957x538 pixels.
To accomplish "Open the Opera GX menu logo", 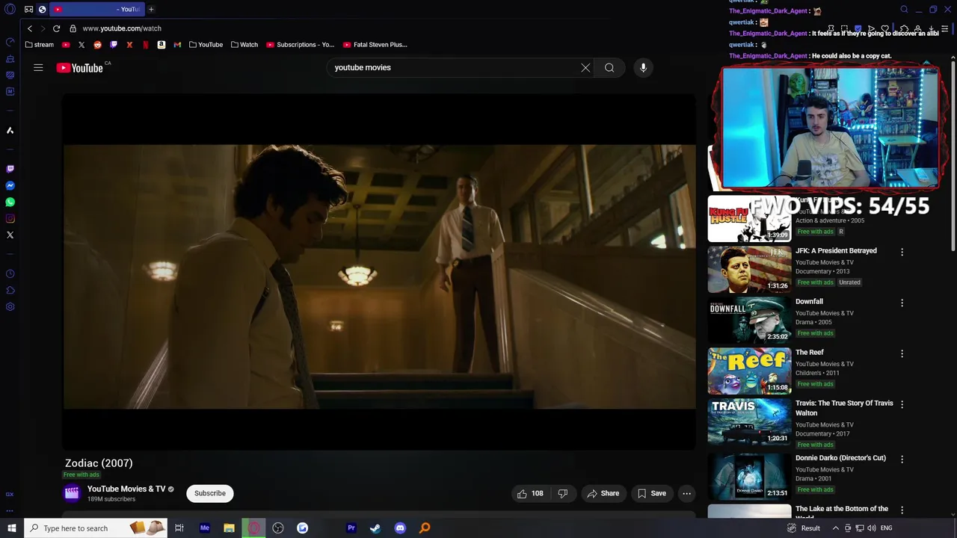I will 10,9.
